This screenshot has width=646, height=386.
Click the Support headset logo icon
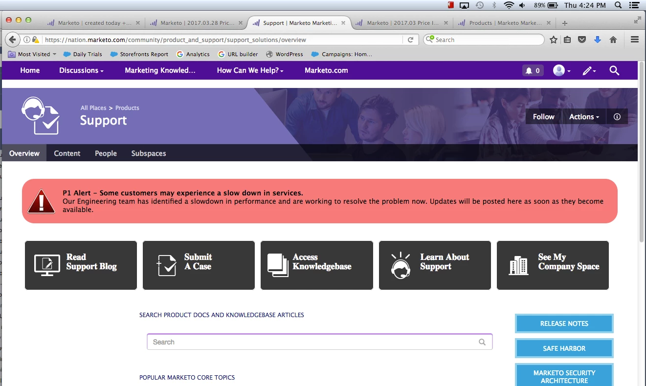[x=41, y=116]
